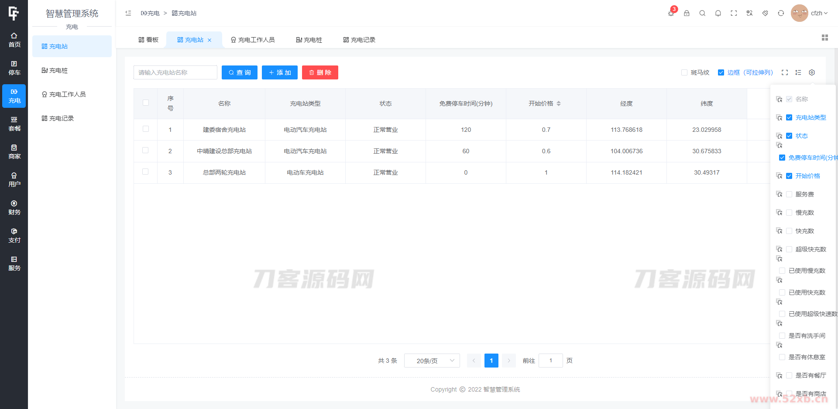
Task: Click the 添加 button
Action: [x=280, y=72]
